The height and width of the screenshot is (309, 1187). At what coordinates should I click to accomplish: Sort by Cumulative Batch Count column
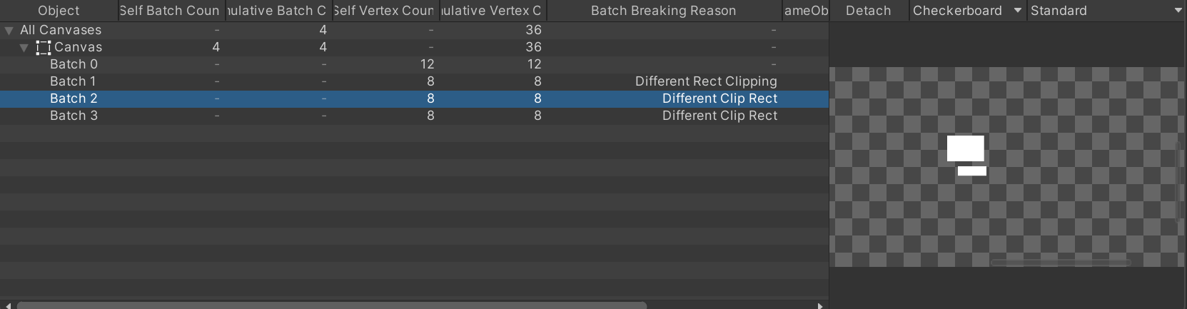(278, 11)
